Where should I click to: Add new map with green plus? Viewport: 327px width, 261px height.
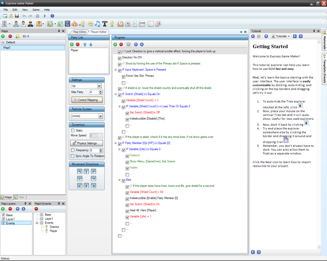pyautogui.click(x=3, y=36)
